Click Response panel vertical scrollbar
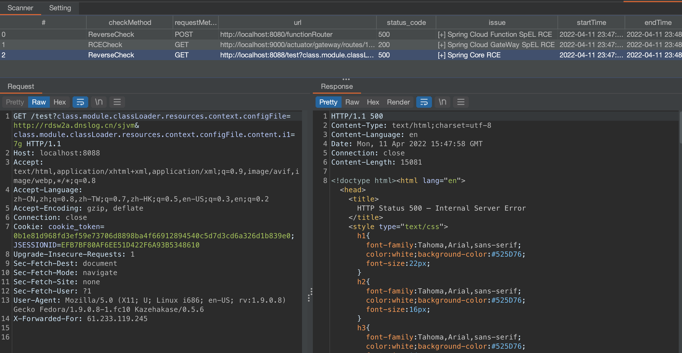The height and width of the screenshot is (353, 682). (x=680, y=128)
